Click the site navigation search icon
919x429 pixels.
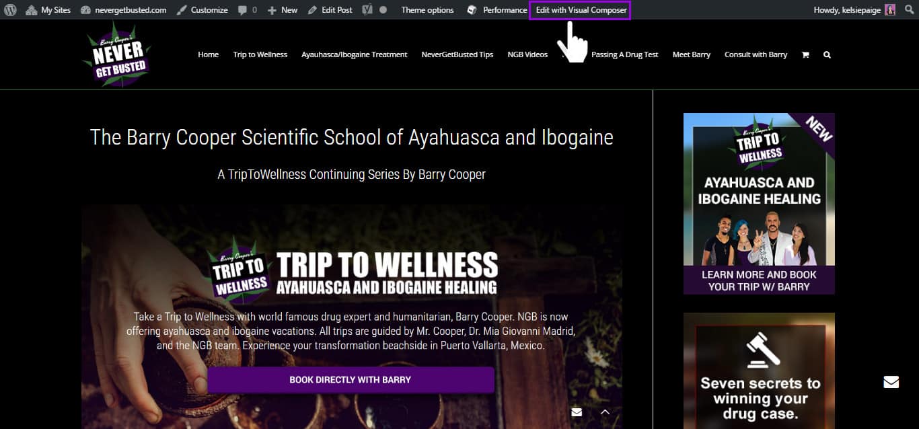827,54
